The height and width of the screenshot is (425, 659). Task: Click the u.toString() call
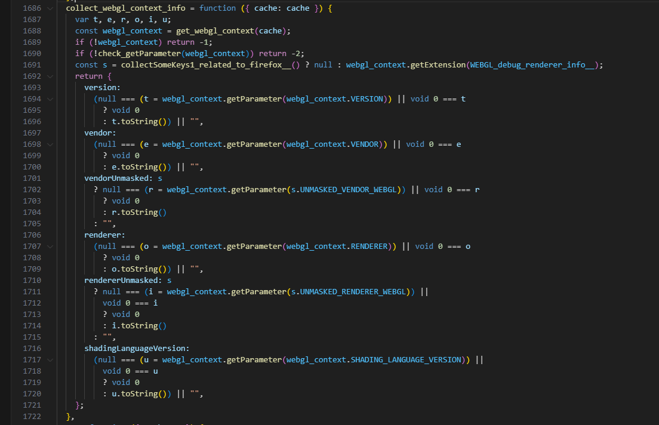139,395
